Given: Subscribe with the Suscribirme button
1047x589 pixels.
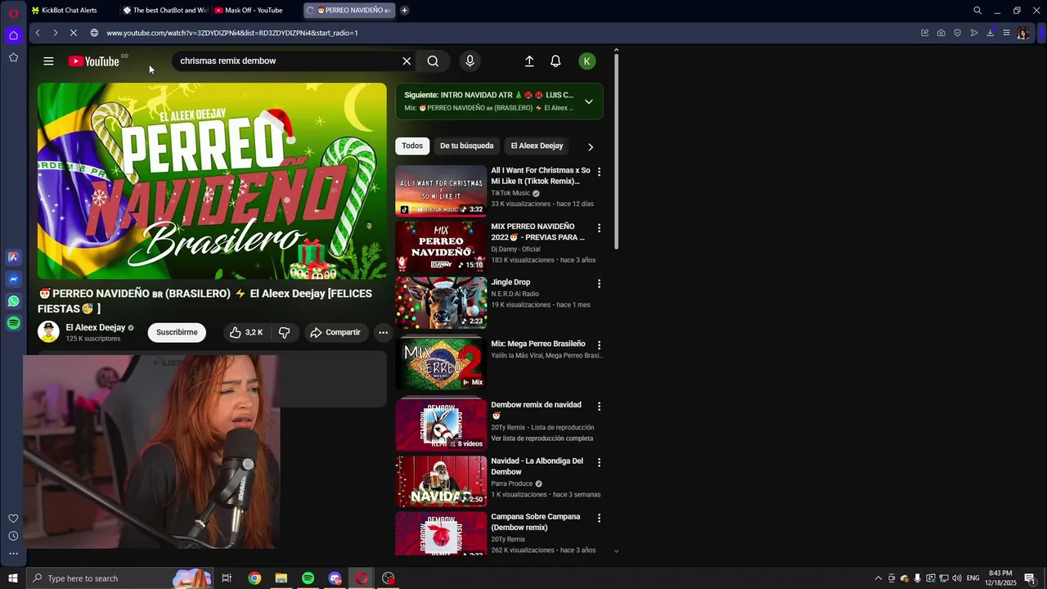Looking at the screenshot, I should pyautogui.click(x=177, y=332).
